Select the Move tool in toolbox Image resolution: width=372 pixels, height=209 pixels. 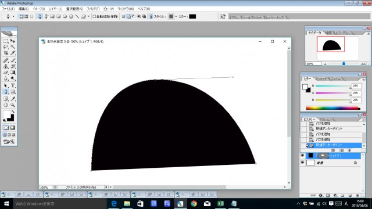click(x=13, y=41)
